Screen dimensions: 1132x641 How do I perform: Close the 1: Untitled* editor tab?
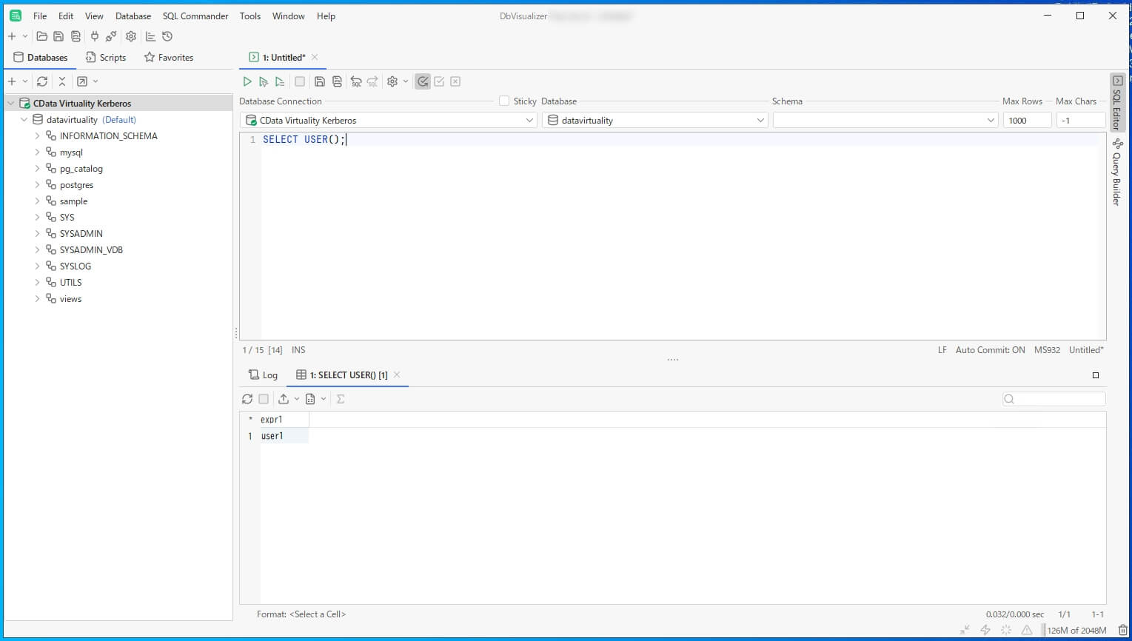click(315, 57)
